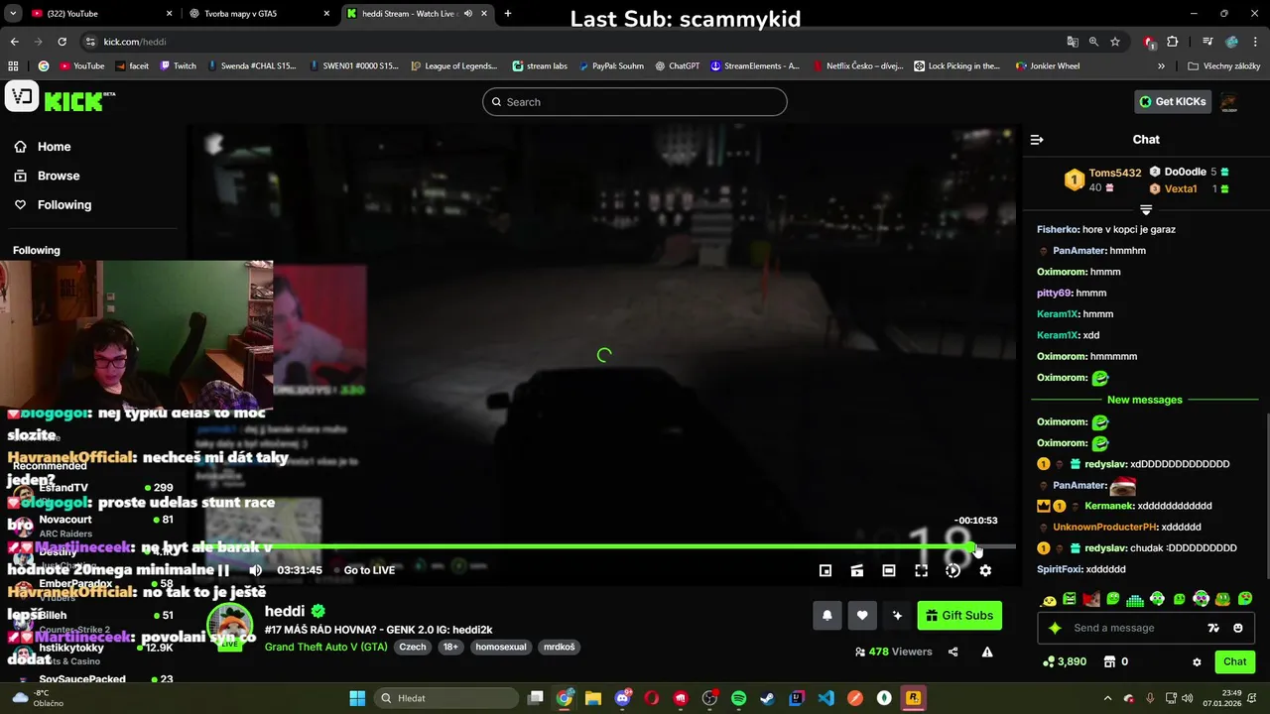Open the Windows Start menu
Image resolution: width=1270 pixels, height=714 pixels.
pyautogui.click(x=357, y=698)
